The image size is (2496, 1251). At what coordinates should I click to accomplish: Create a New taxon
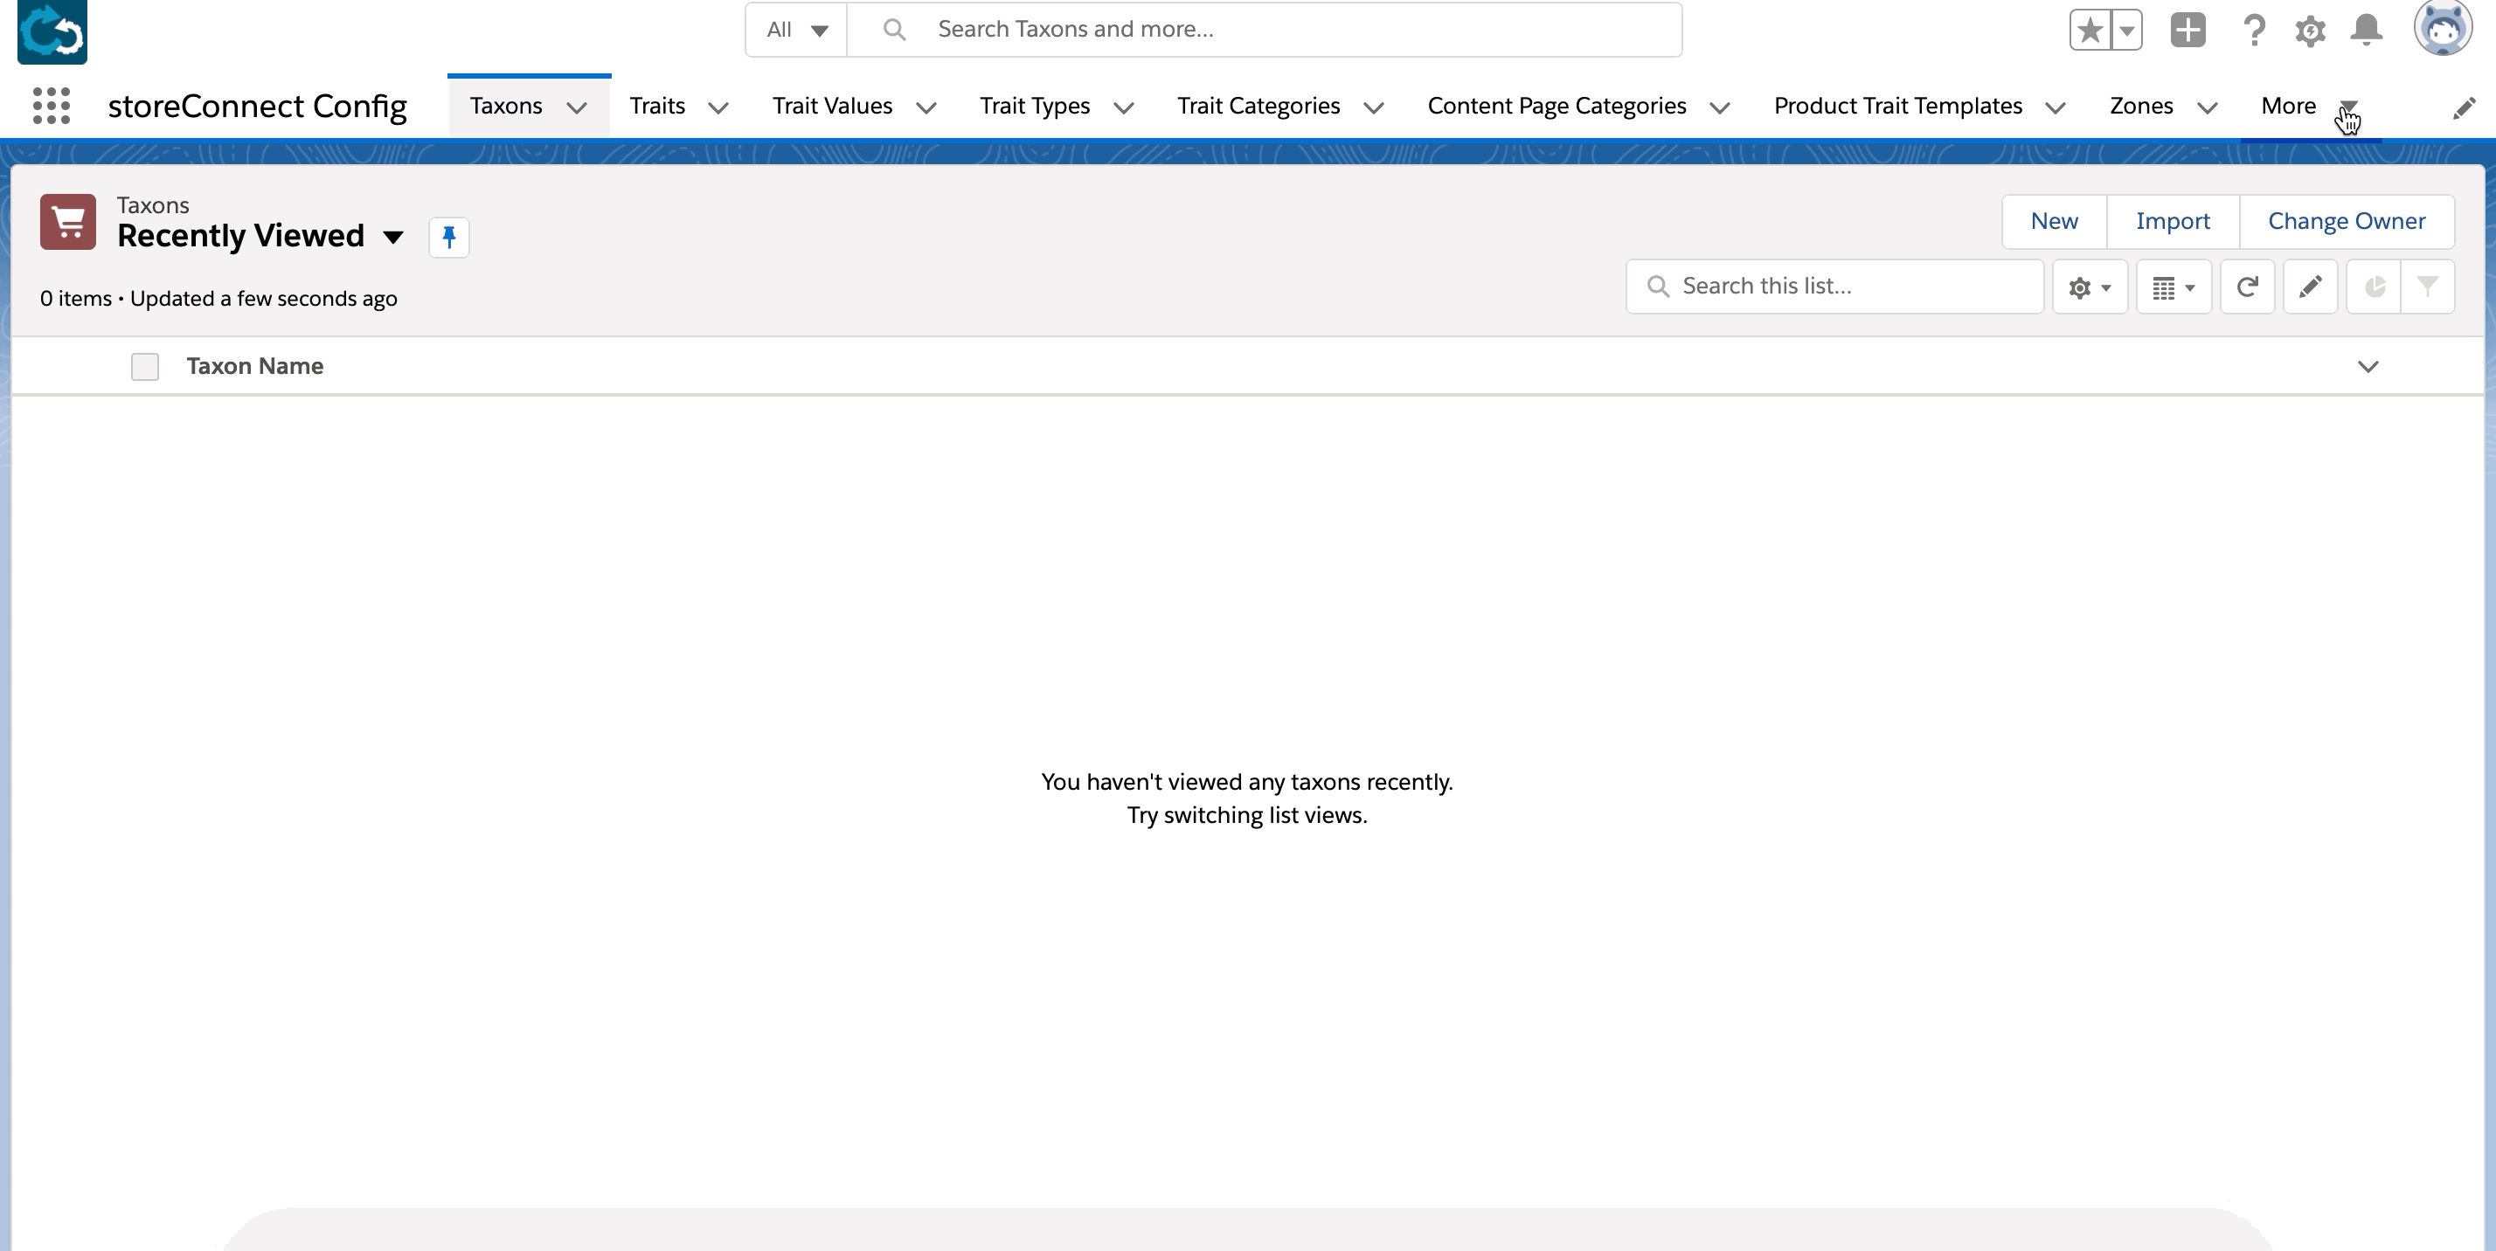[2054, 222]
